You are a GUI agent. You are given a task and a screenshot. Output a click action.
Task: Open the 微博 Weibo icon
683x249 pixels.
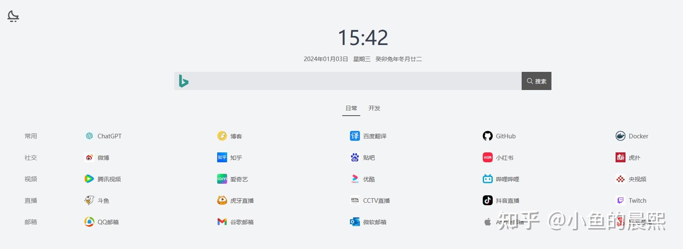89,157
